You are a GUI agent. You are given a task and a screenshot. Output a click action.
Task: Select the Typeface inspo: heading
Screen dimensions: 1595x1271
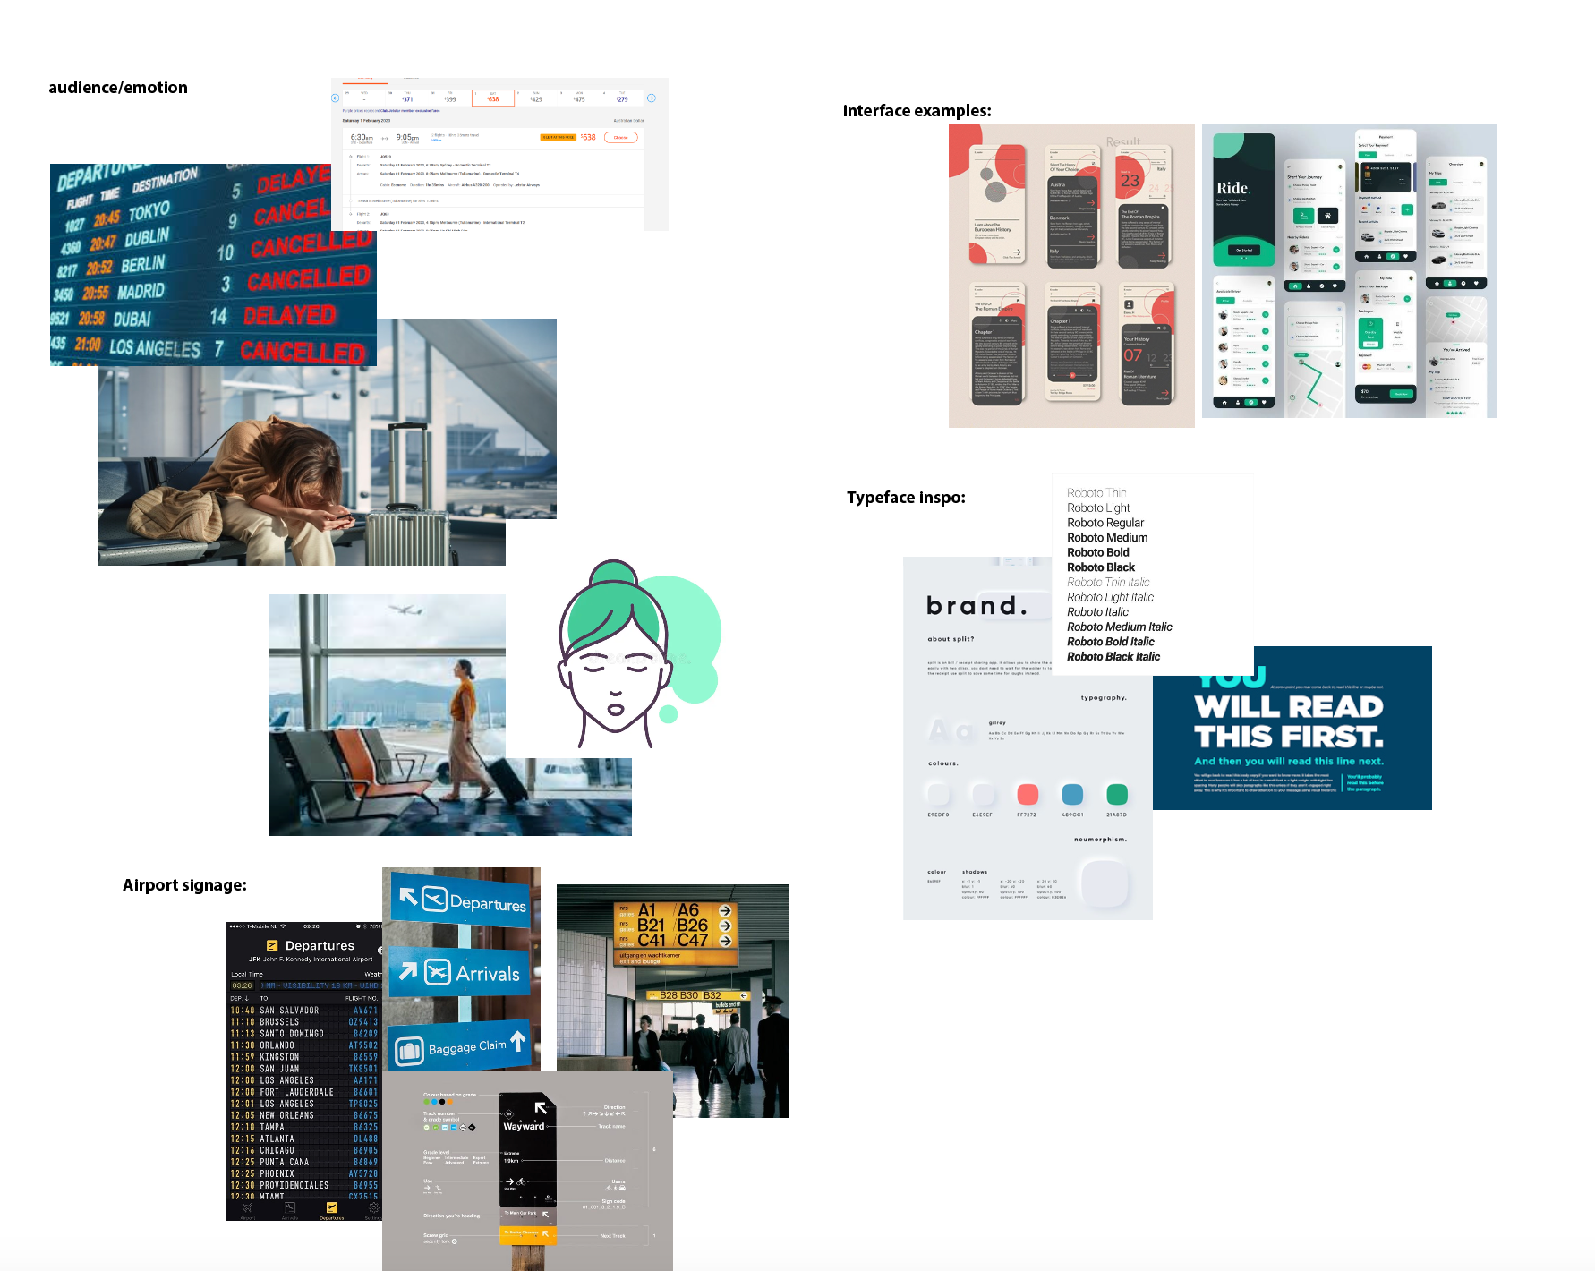click(906, 498)
